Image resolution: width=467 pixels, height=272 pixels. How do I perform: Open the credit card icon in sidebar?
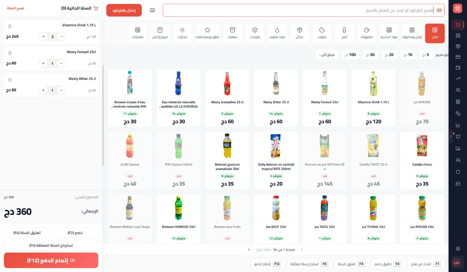pyautogui.click(x=458, y=57)
